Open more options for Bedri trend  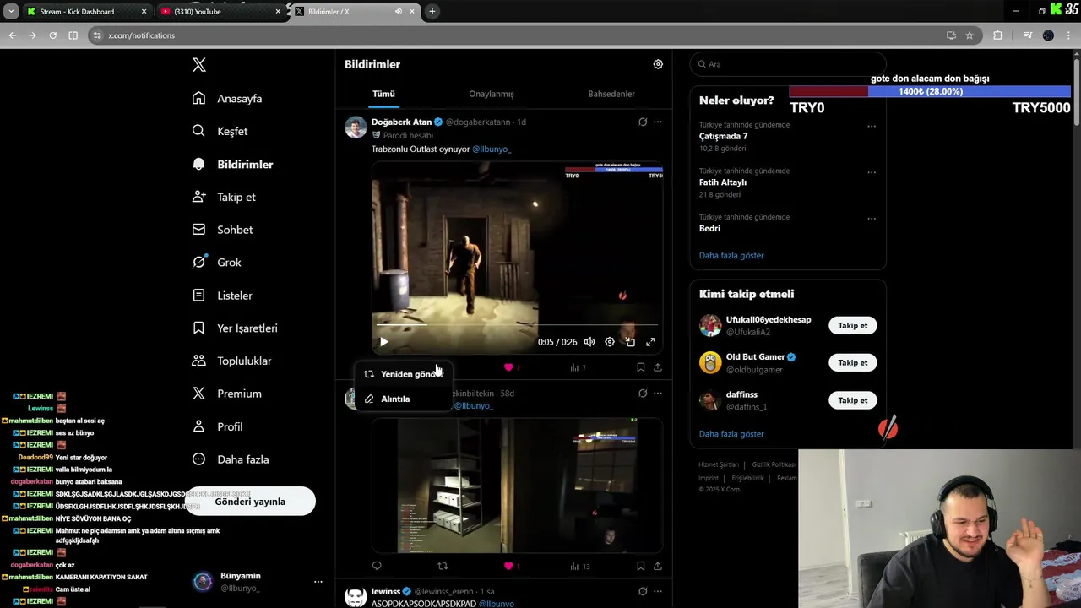[x=872, y=219]
